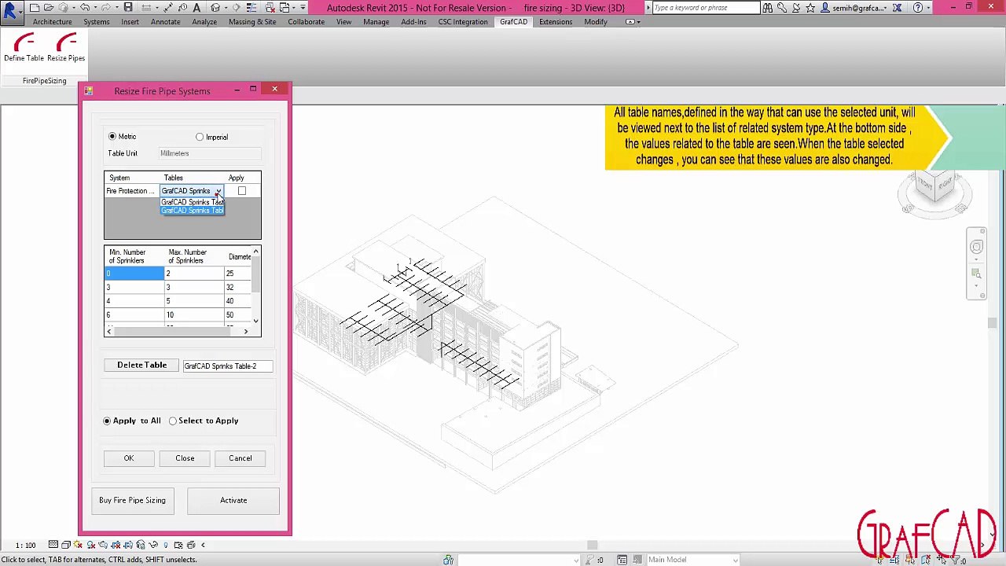This screenshot has height=566, width=1006.
Task: Click the sprinkler table horizontal scrollbar
Action: point(177,332)
